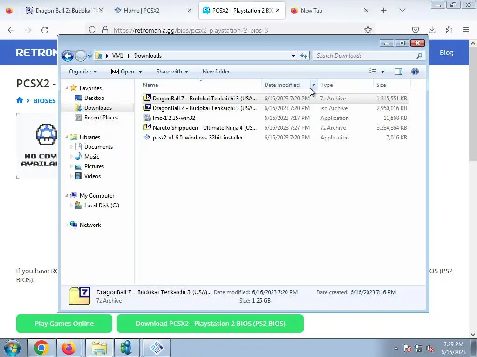The image size is (477, 357).
Task: Click the lmc installer file icon
Action: pyautogui.click(x=147, y=118)
